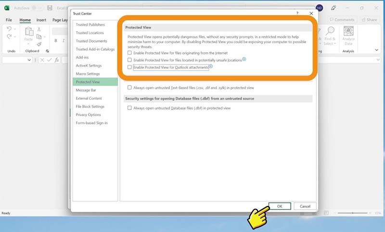Open the Paste options dropdown arrow
Viewport: 385px width, 232px height.
click(x=28, y=44)
